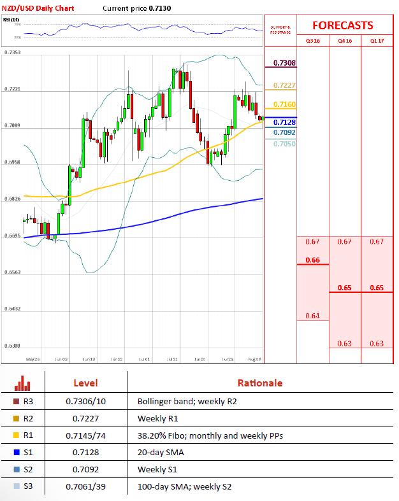Click the 0.7128 level cell in table
The image size is (399, 501).
86,453
